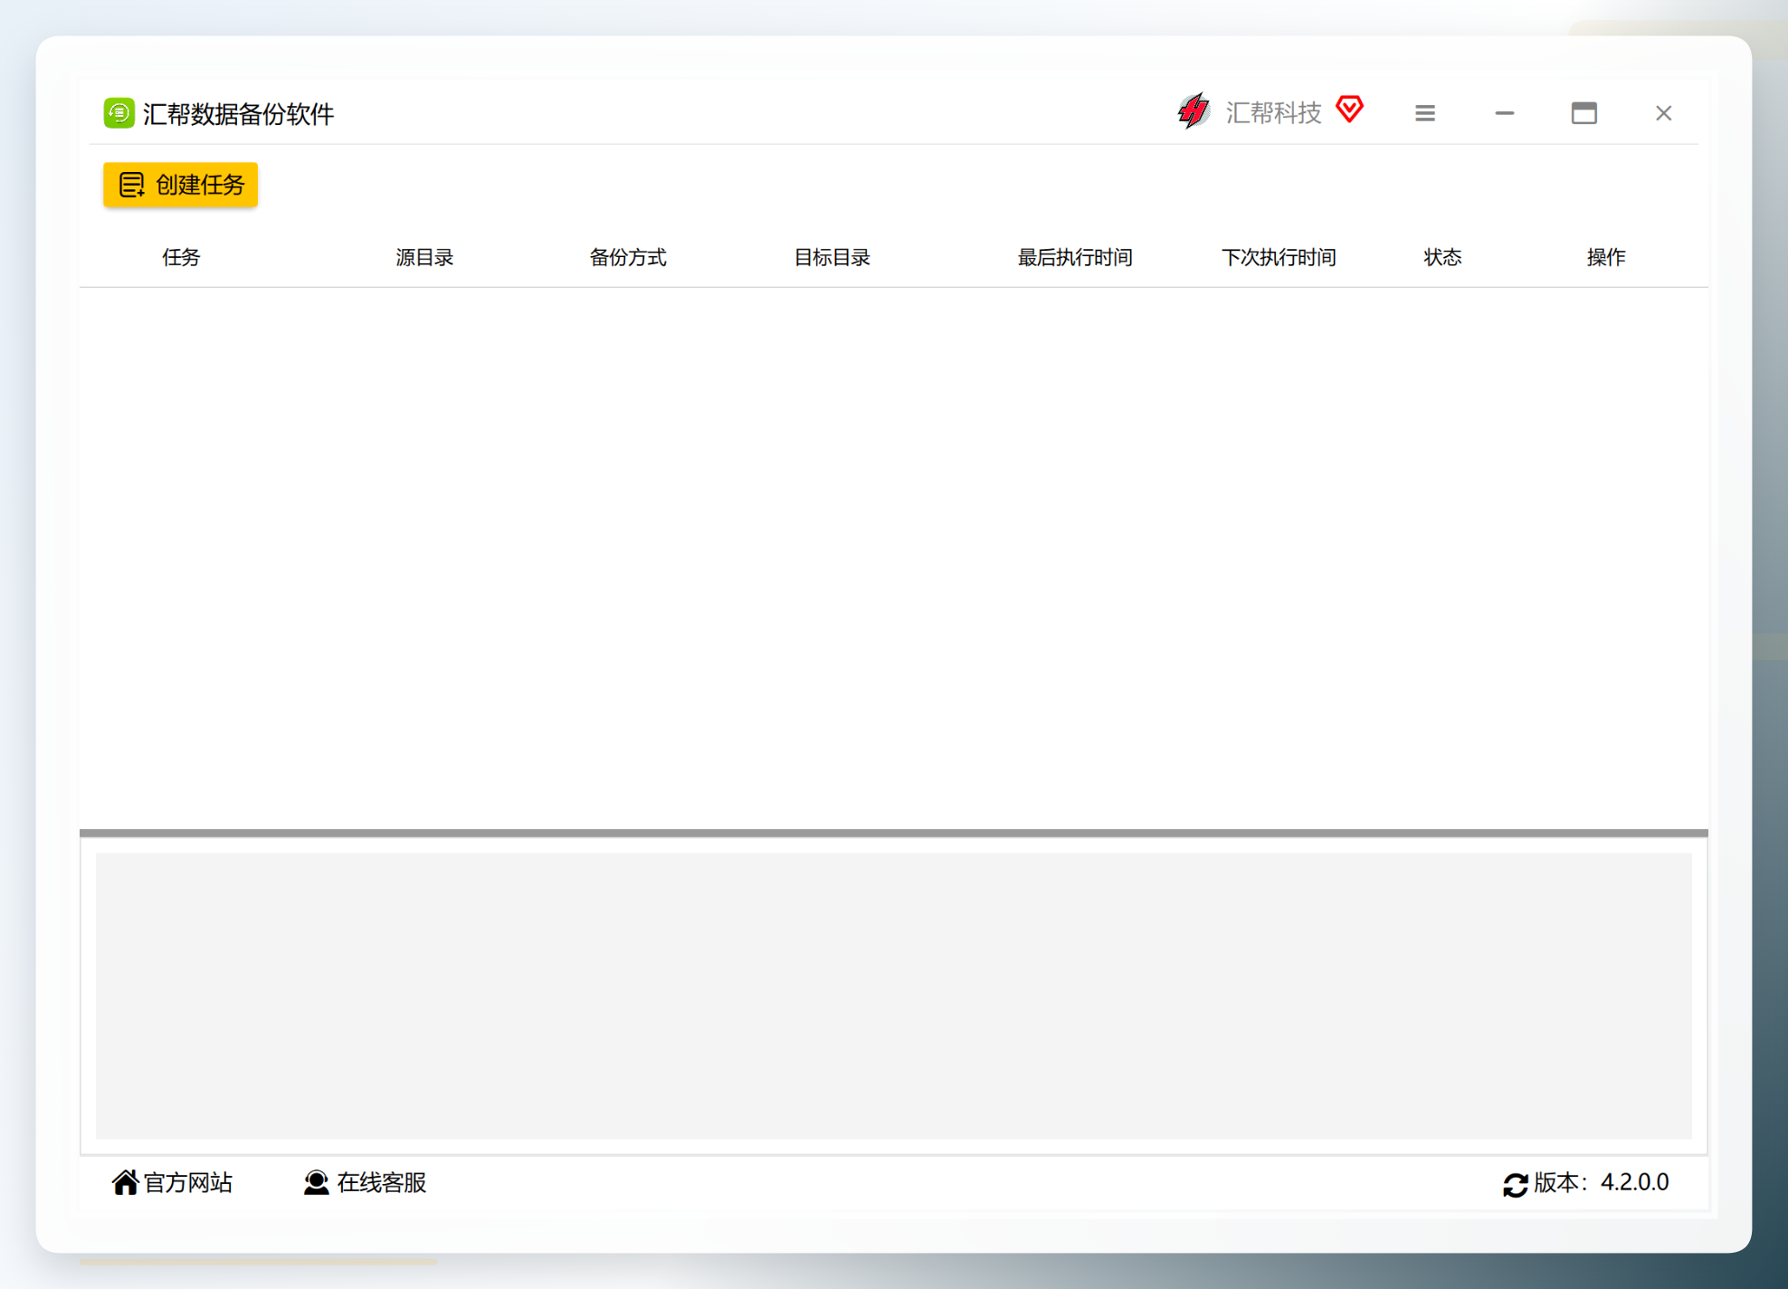Click the gray log output area
Image resolution: width=1788 pixels, height=1289 pixels.
[x=894, y=996]
